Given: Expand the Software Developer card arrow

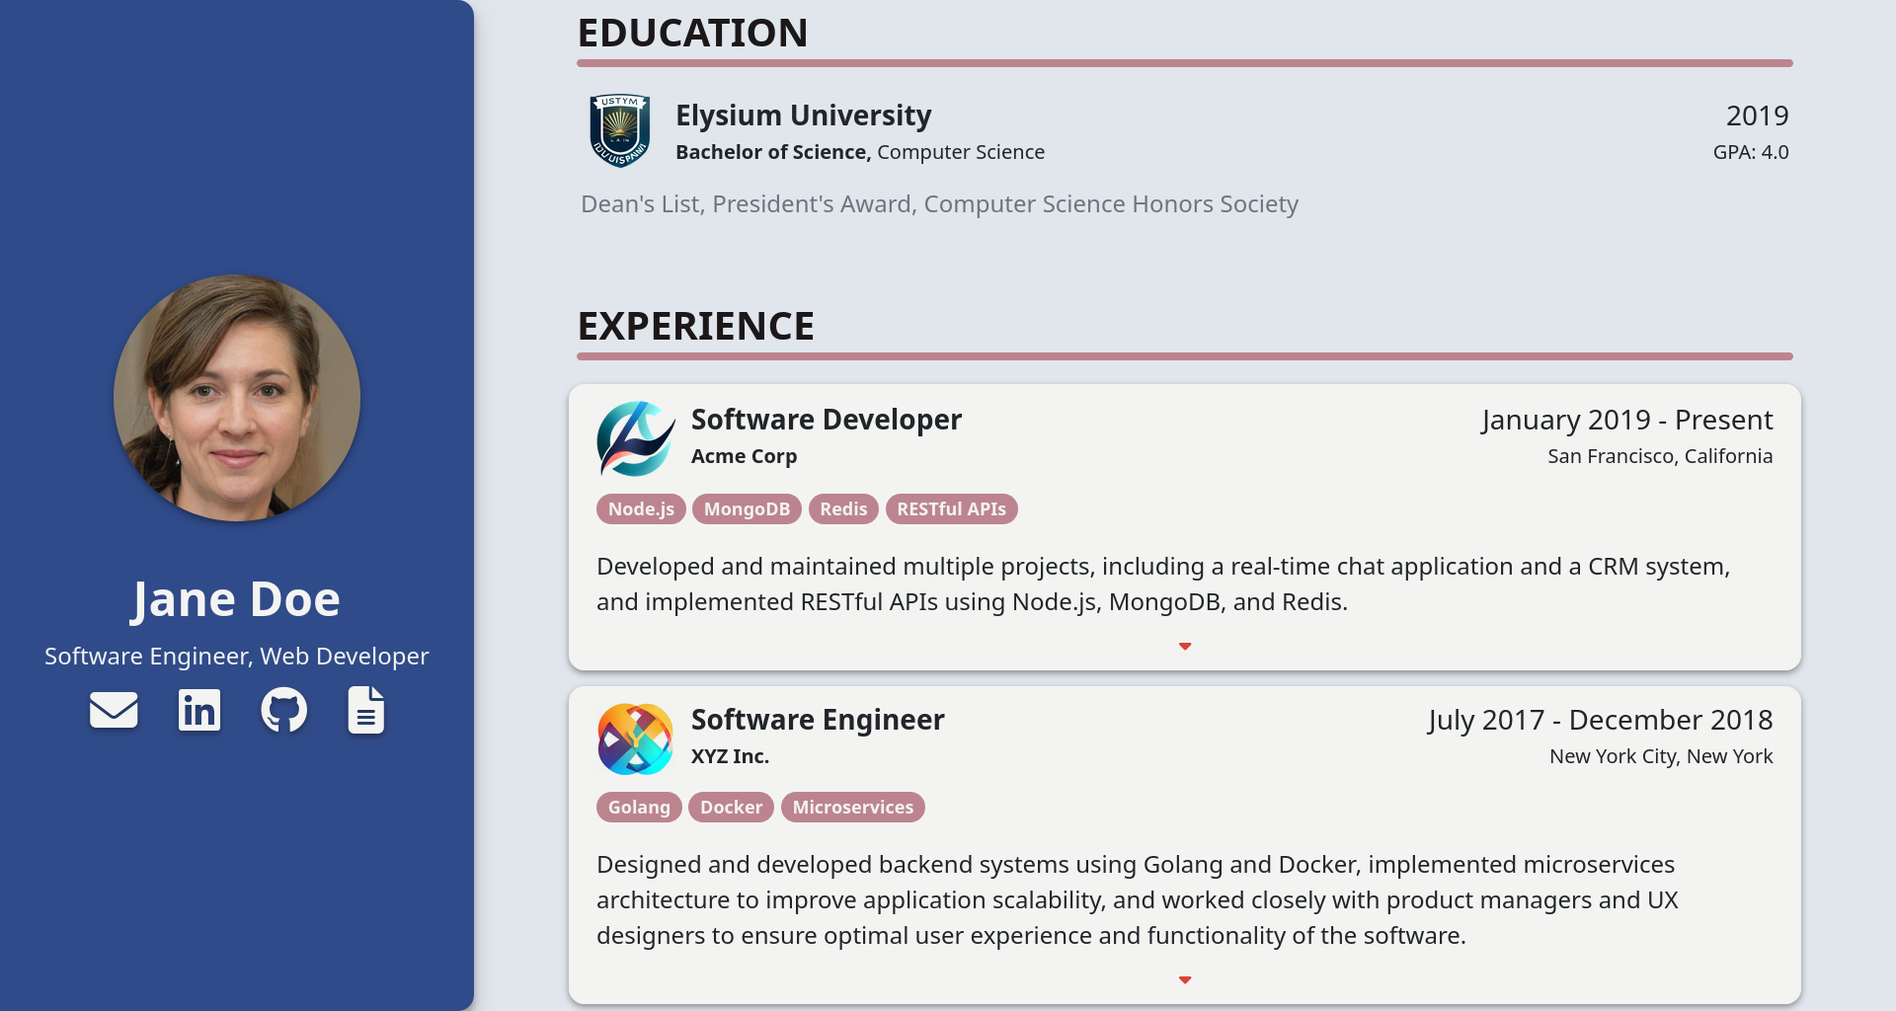Looking at the screenshot, I should 1185,647.
